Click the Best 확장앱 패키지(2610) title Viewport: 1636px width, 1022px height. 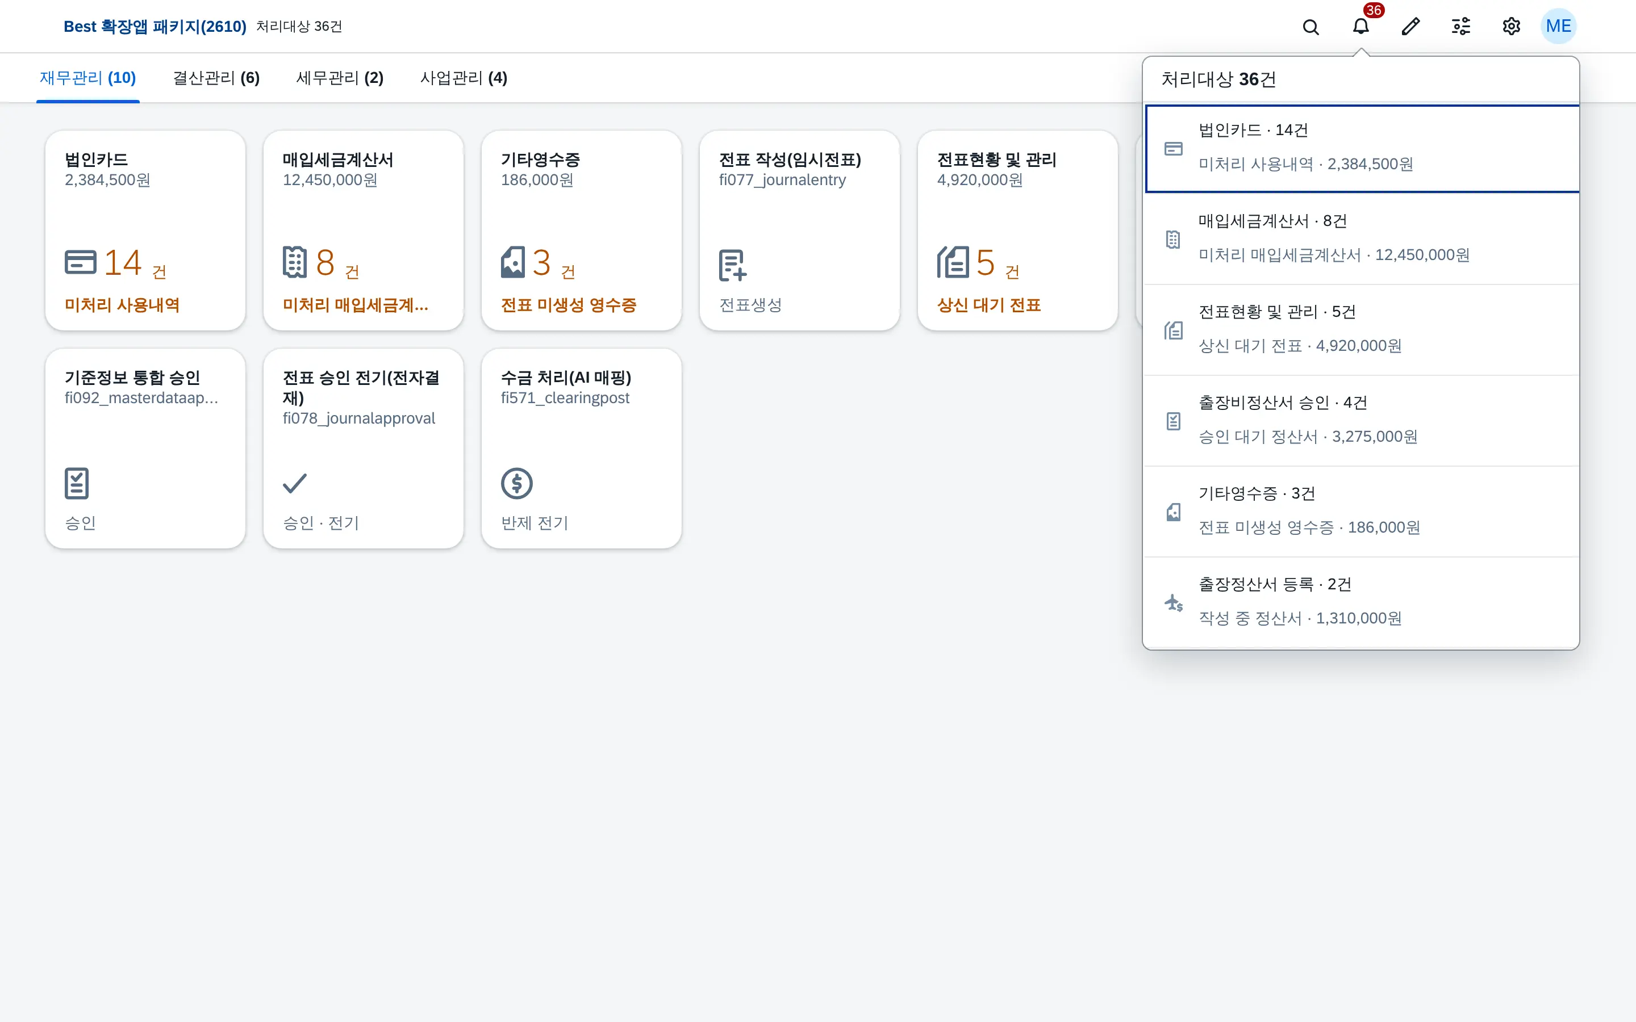coord(155,26)
